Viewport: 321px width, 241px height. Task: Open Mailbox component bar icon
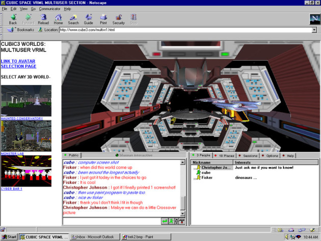coord(291,230)
